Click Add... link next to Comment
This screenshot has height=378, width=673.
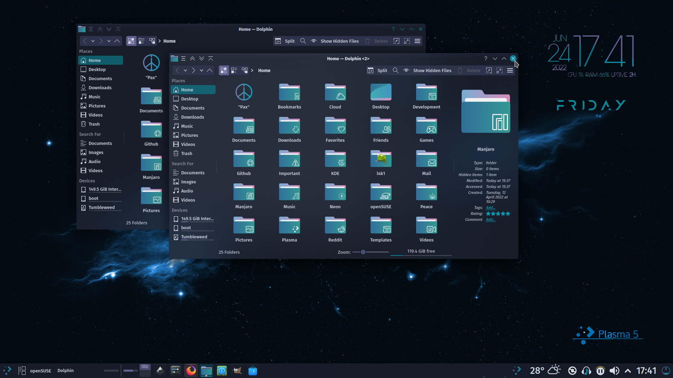(490, 219)
